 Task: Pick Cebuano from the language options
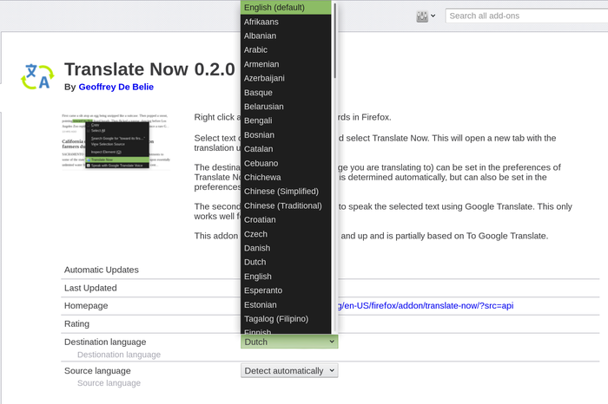[286, 163]
